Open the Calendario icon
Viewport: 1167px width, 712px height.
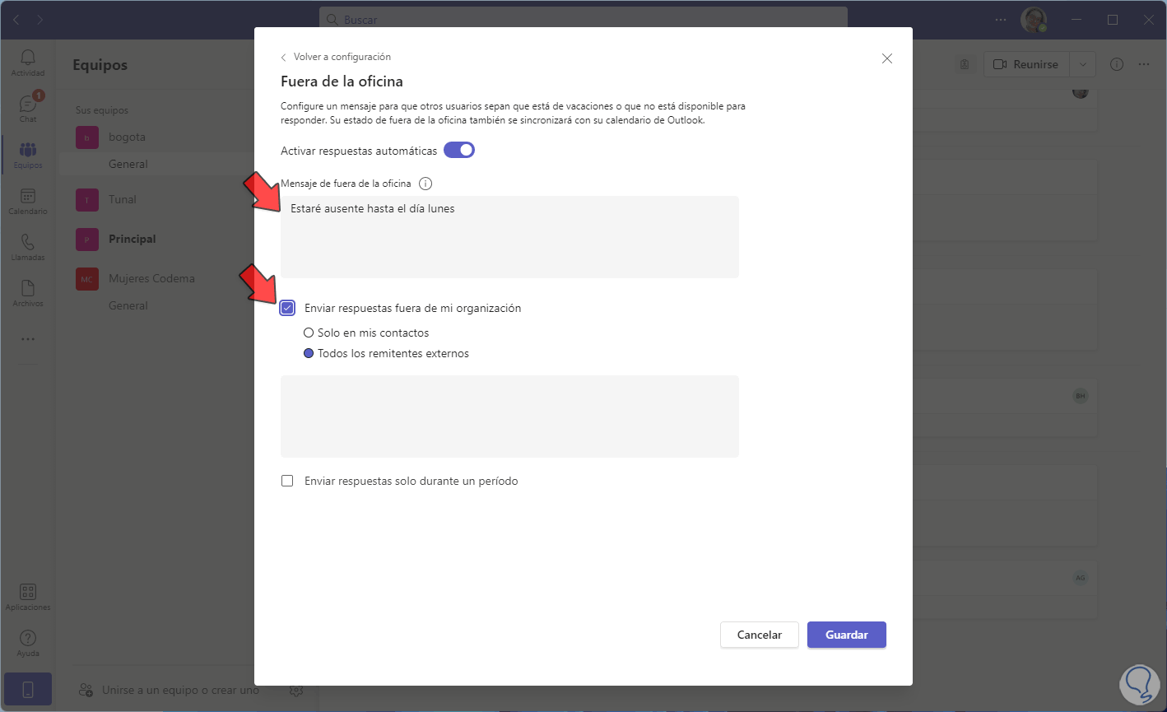(x=28, y=200)
